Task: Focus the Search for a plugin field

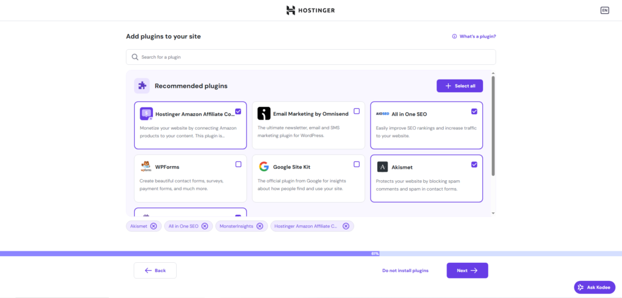Action: (310, 57)
